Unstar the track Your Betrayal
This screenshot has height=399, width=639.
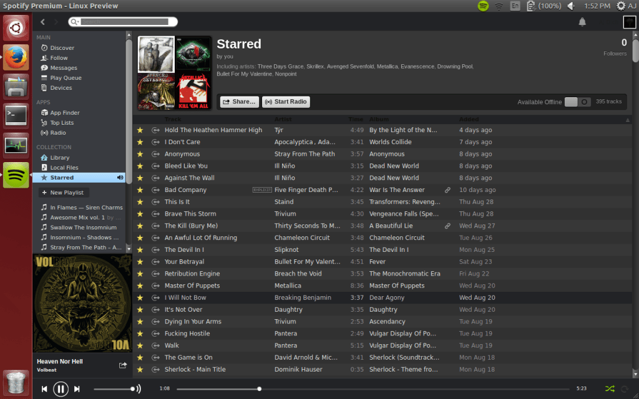click(x=140, y=262)
